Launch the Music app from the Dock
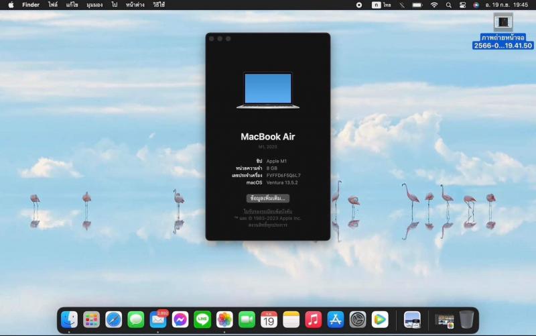536x336 pixels. pos(313,320)
